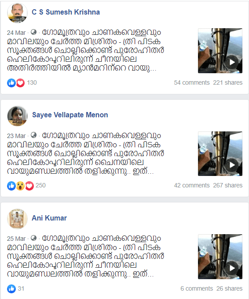The height and width of the screenshot is (299, 249).
Task: Open Ani Kumar's profile avatar
Action: coord(17,219)
